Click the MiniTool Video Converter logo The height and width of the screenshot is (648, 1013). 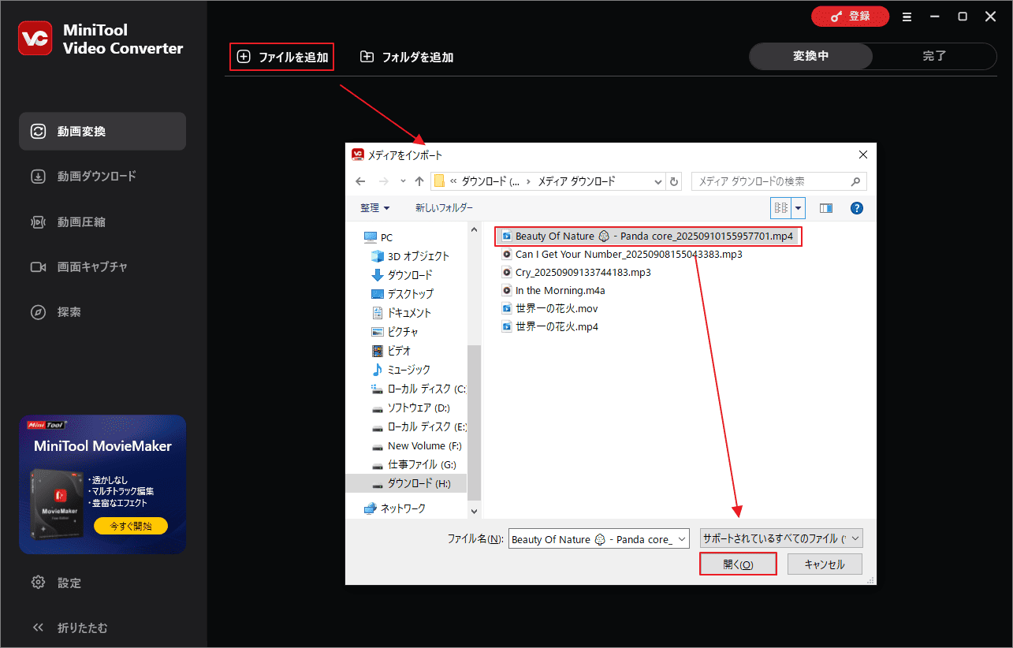35,38
